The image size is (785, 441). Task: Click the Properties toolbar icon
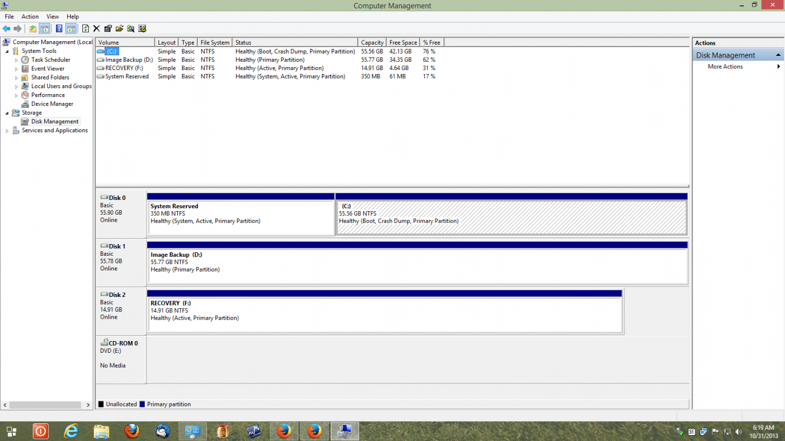point(108,28)
